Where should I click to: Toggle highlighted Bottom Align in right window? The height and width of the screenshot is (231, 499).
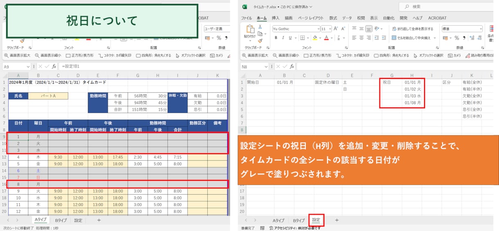pos(369,29)
